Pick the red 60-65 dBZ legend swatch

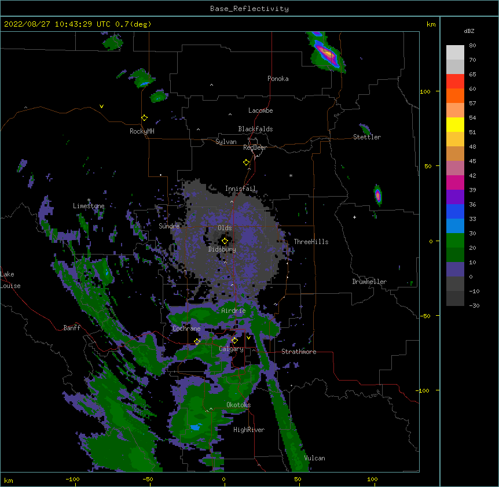tap(455, 82)
